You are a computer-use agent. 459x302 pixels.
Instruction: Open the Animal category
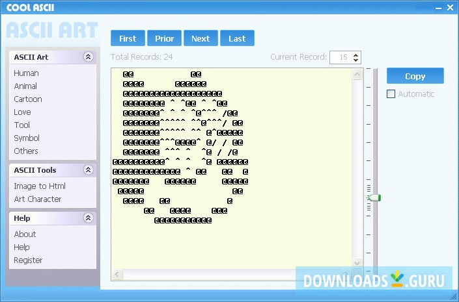coord(25,86)
